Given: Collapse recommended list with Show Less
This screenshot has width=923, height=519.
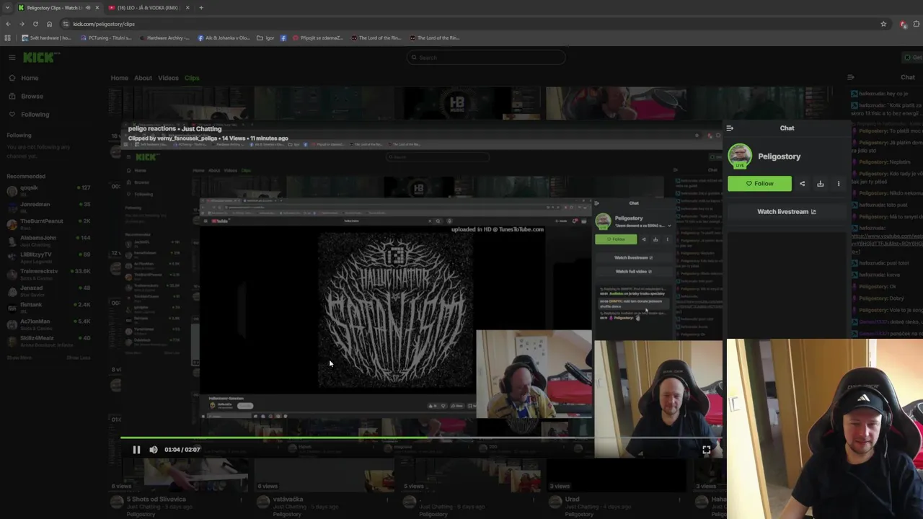Looking at the screenshot, I should pos(79,358).
